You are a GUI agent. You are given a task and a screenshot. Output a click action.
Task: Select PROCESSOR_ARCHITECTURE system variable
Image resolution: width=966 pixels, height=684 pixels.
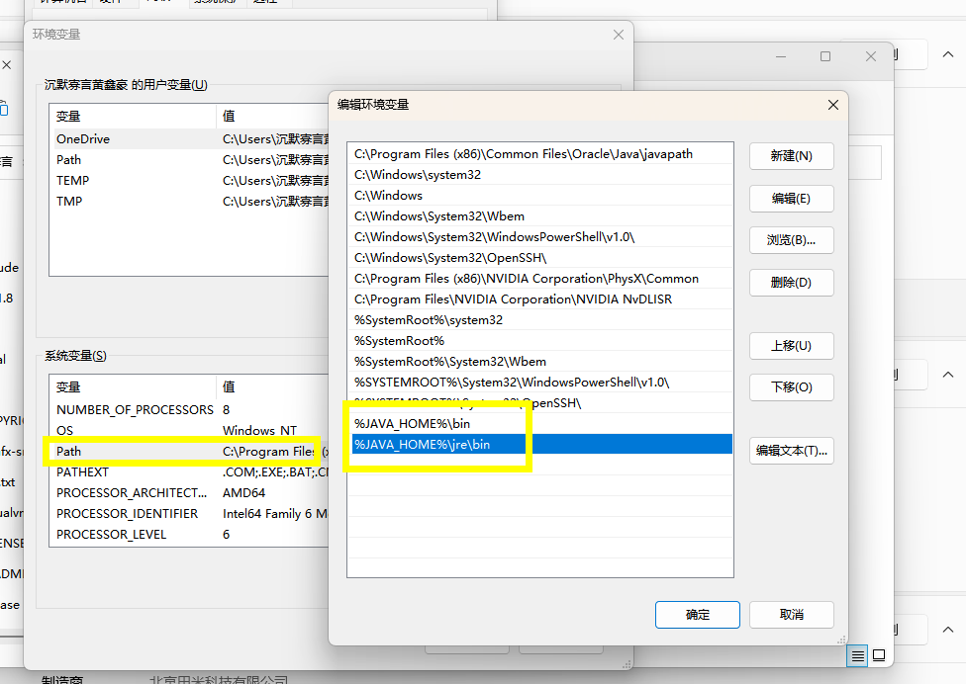[192, 493]
